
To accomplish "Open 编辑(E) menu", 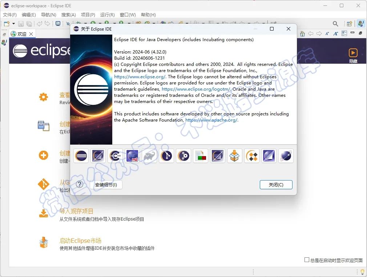I will [29, 15].
